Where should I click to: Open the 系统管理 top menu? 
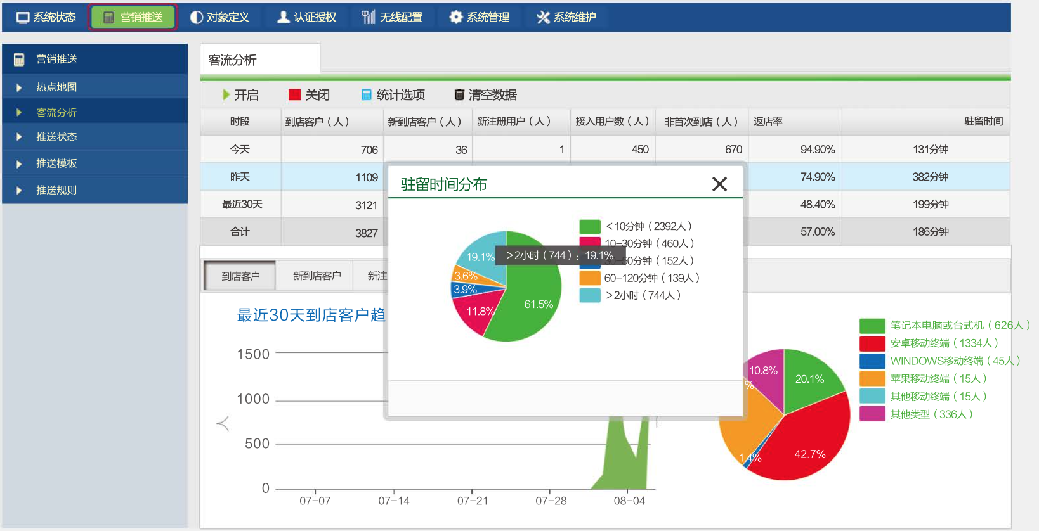point(479,17)
